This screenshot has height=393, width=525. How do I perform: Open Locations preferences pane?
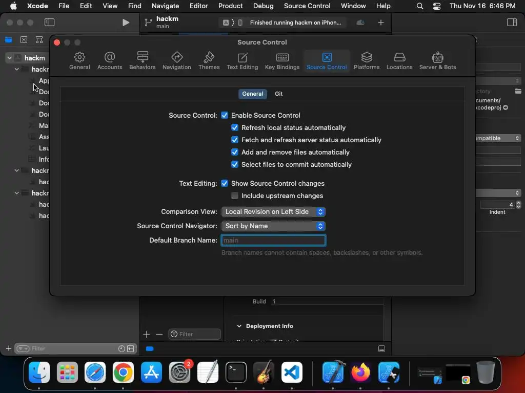(x=399, y=61)
